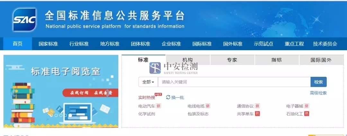Navigate to 技术委员会 page

point(325,44)
